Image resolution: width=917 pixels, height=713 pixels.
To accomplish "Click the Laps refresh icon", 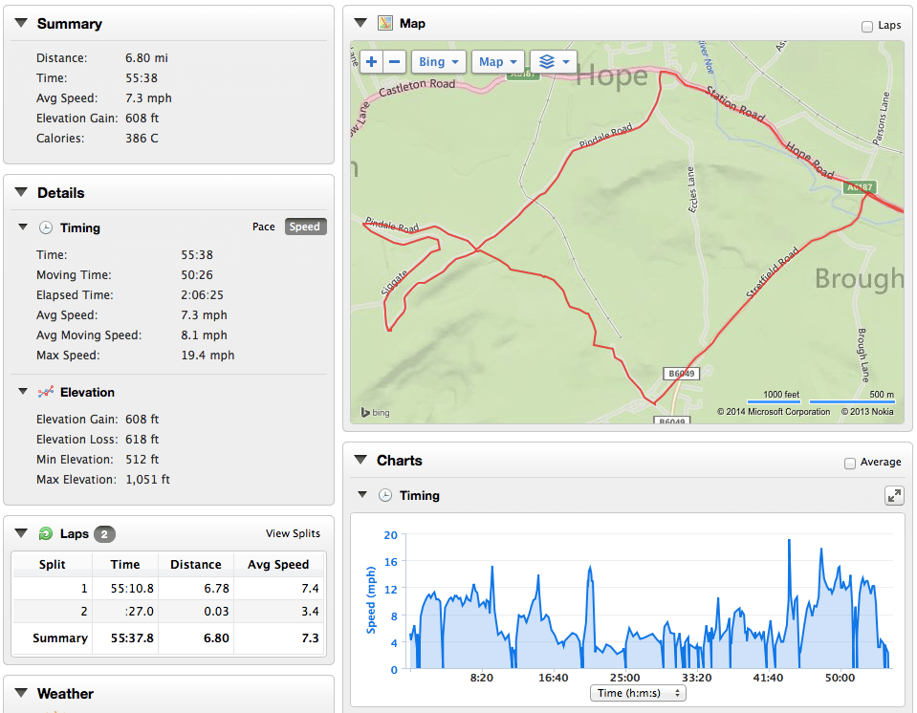I will 45,533.
